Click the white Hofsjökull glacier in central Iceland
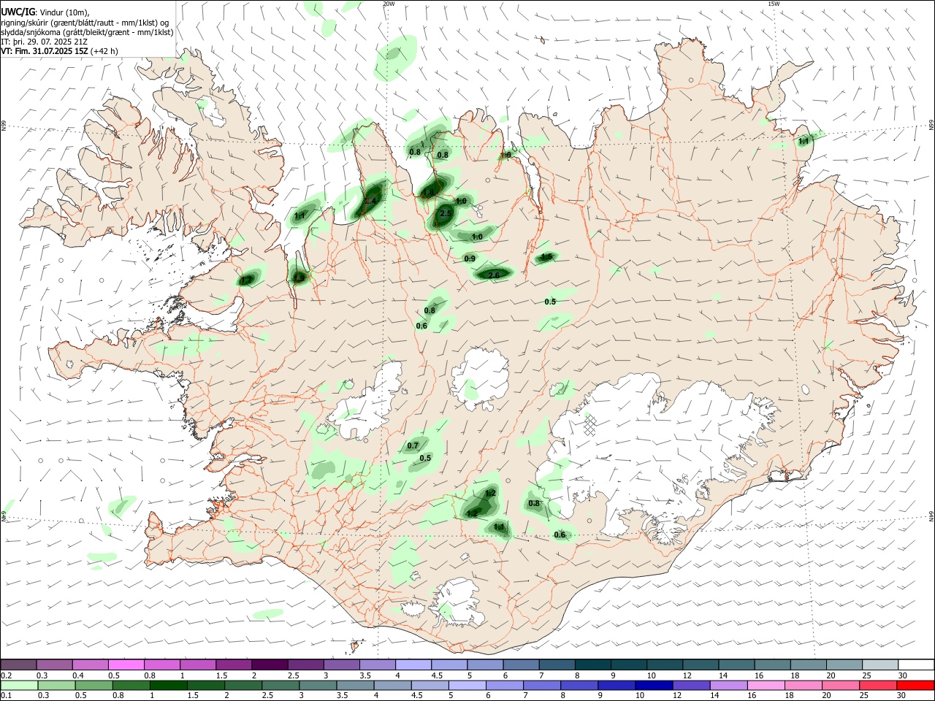The height and width of the screenshot is (701, 935). click(x=480, y=378)
